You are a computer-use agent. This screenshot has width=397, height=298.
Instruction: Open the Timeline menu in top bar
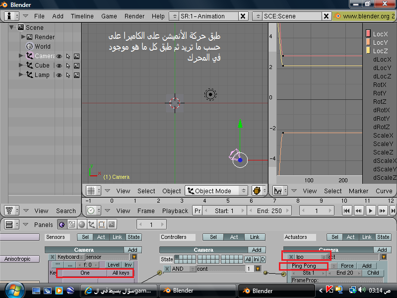82,16
